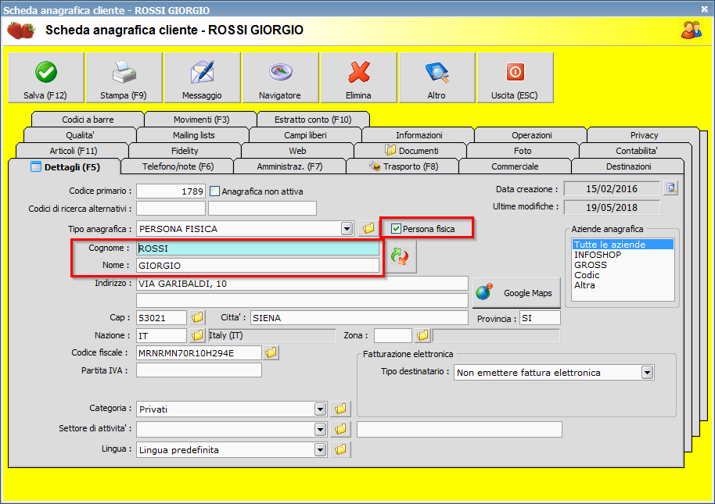Switch to the Commerciale tab
Viewport: 715px width, 504px height.
[x=515, y=166]
